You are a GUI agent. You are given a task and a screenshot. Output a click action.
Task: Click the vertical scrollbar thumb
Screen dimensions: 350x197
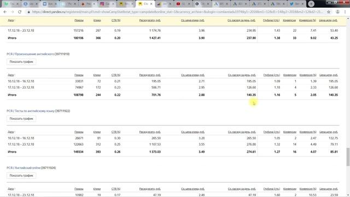[x=348, y=157]
